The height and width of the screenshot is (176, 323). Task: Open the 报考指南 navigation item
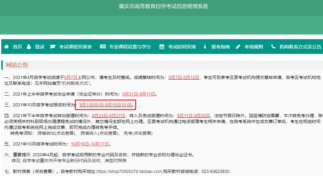(x=220, y=47)
